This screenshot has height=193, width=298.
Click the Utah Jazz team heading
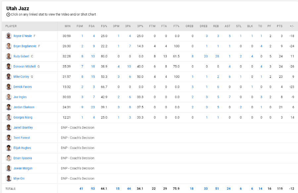(18, 8)
